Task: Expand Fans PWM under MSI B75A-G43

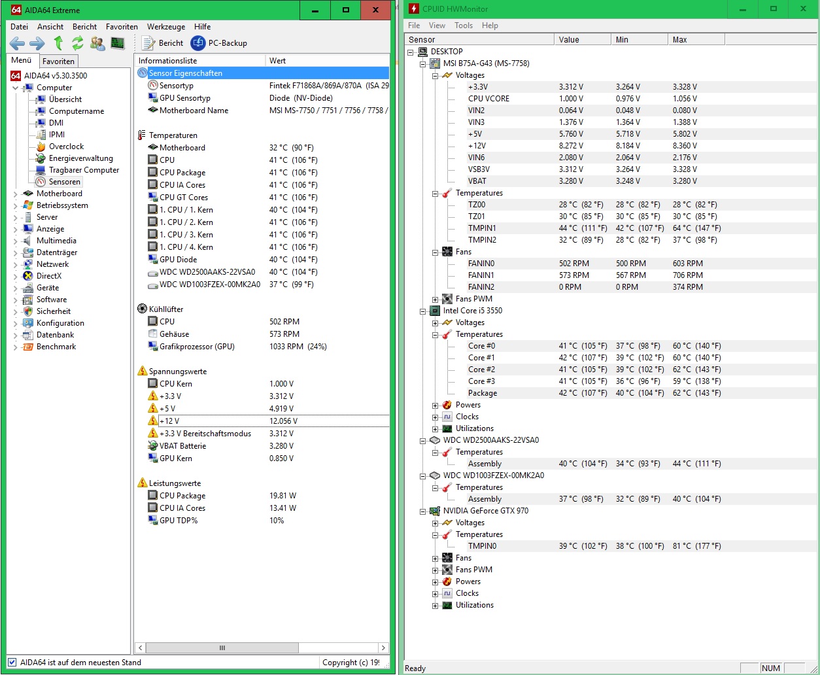Action: point(436,299)
